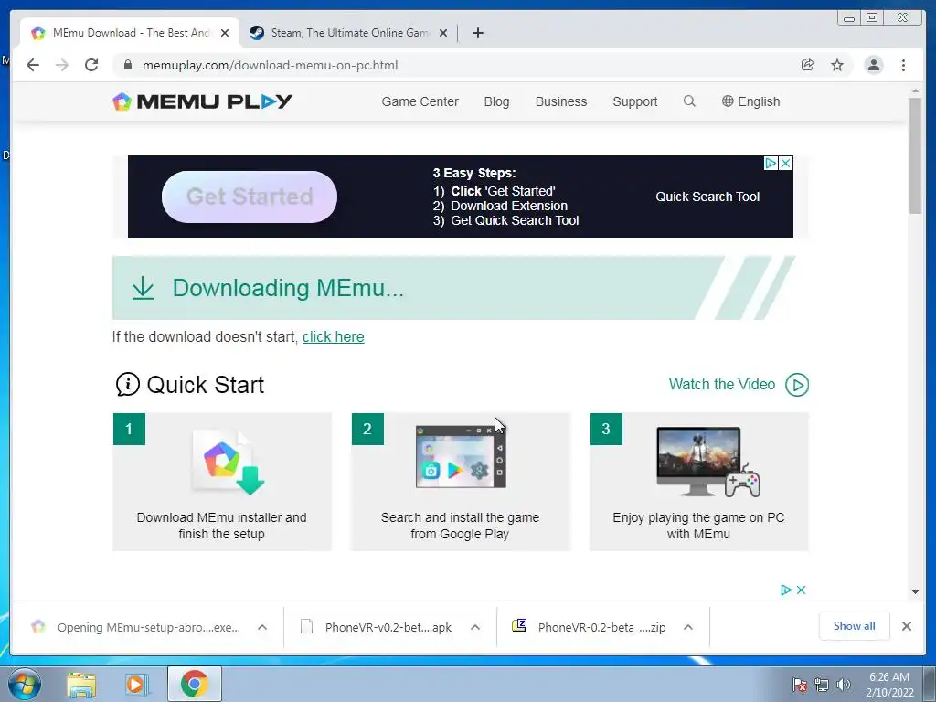Open the Chrome three-dot menu
Screen dimensions: 936x702
(x=903, y=65)
